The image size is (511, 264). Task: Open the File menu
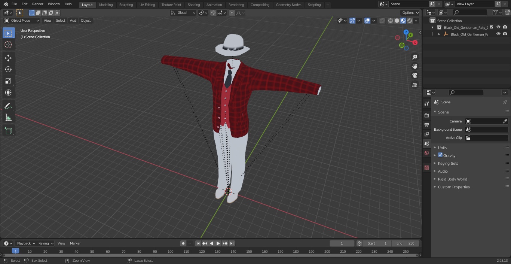tap(14, 4)
